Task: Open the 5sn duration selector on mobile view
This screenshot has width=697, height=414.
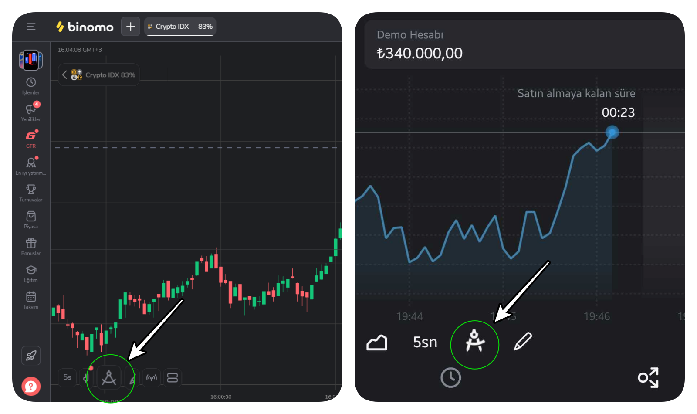Action: [424, 343]
